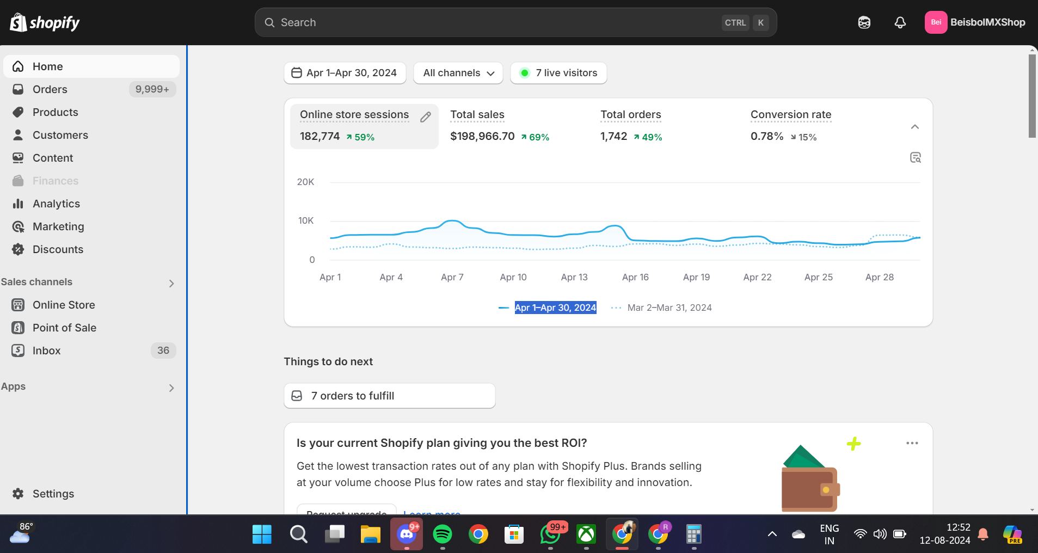This screenshot has width=1038, height=553.
Task: Open battery status tray icon
Action: [x=900, y=534]
